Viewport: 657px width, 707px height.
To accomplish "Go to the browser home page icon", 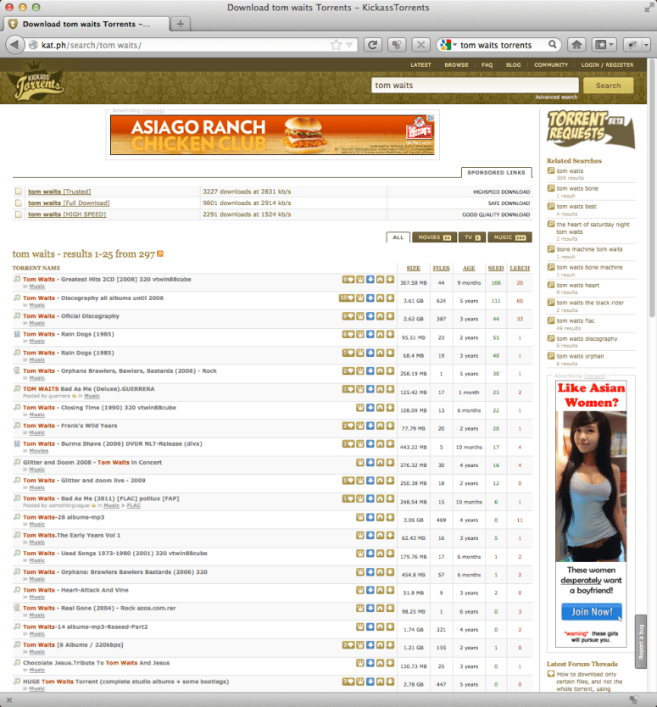I will click(576, 45).
